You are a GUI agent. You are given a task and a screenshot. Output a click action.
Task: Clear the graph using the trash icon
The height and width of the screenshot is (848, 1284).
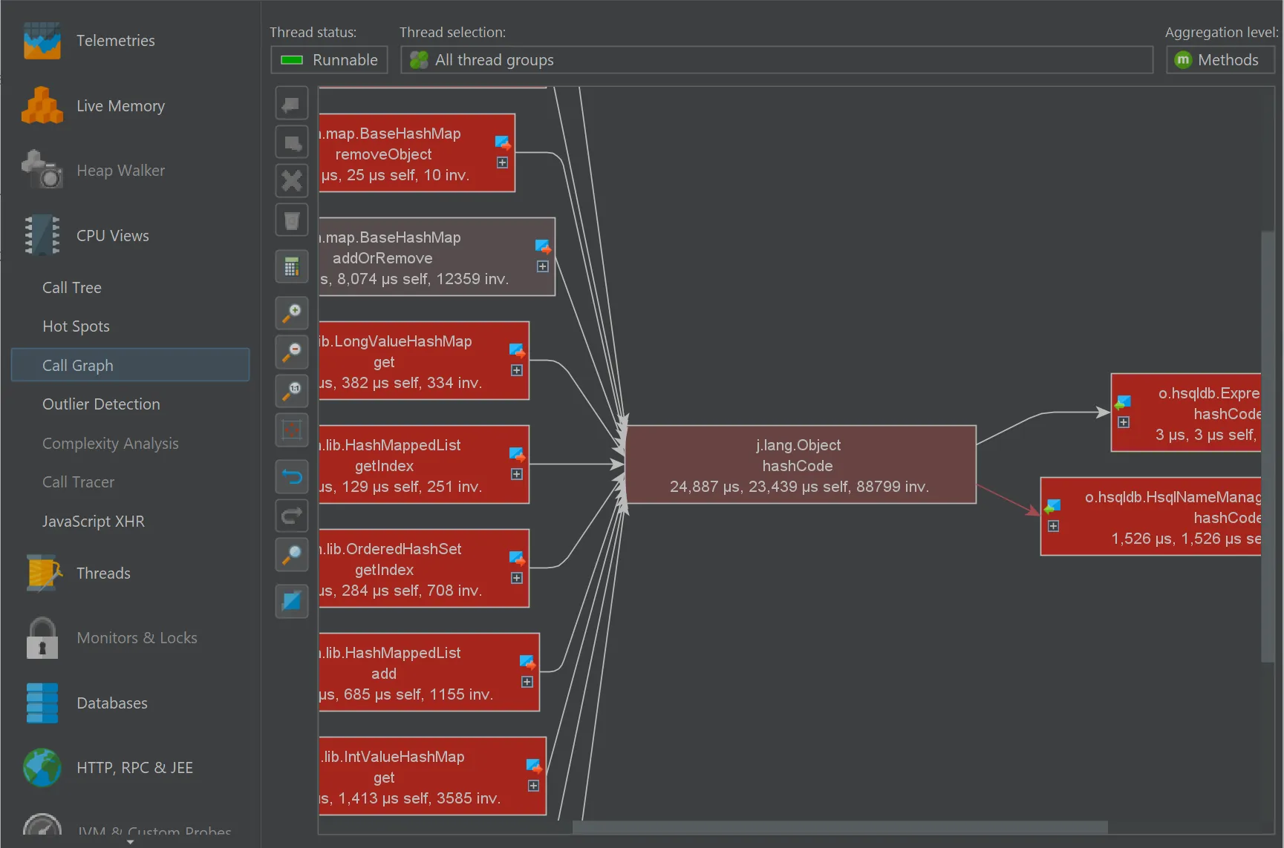tap(291, 220)
